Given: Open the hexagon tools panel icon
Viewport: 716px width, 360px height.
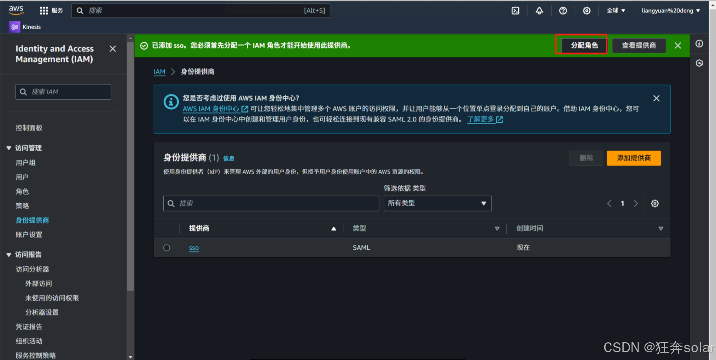Looking at the screenshot, I should pyautogui.click(x=699, y=63).
